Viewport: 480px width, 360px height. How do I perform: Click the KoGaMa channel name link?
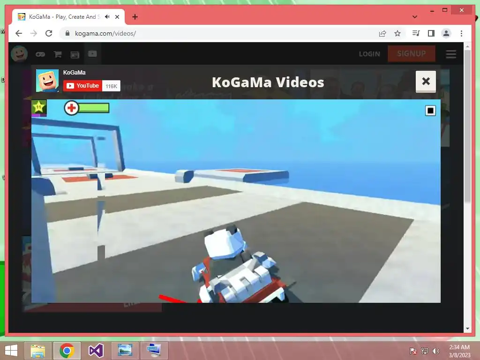pyautogui.click(x=74, y=73)
